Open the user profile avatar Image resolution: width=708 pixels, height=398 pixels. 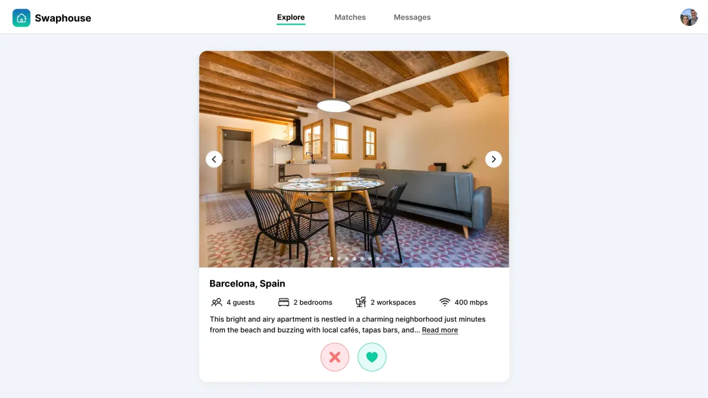[689, 17]
